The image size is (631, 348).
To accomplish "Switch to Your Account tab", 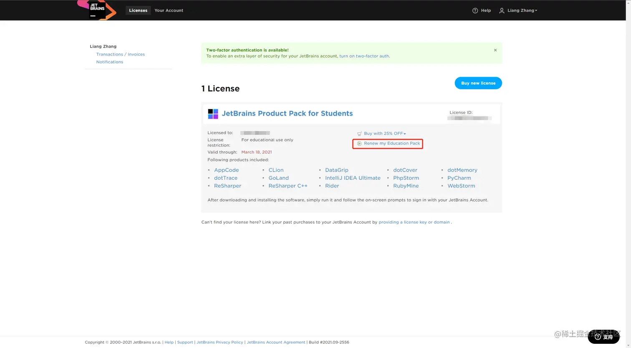I will [x=169, y=10].
